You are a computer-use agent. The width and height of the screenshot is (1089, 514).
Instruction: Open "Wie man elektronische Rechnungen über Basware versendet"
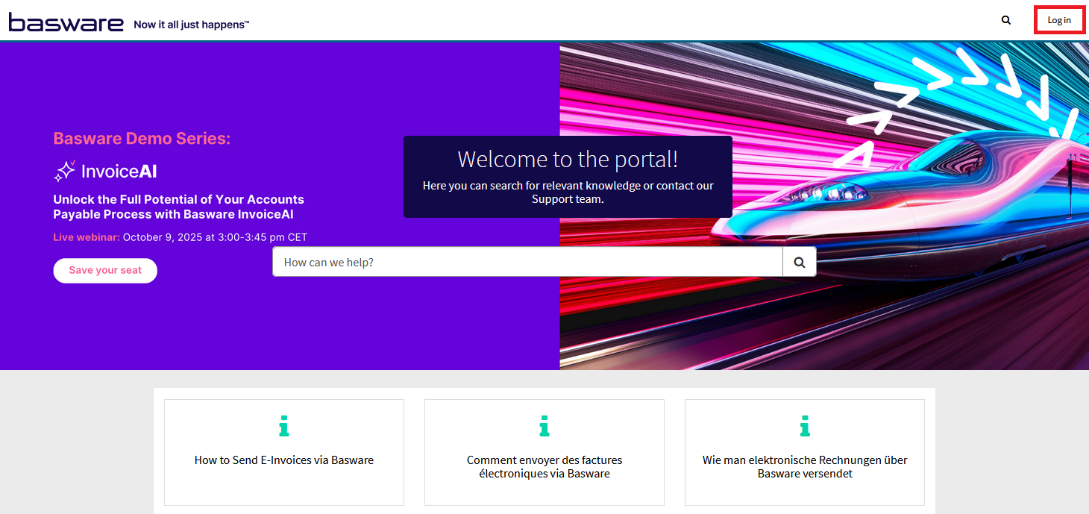coord(804,467)
